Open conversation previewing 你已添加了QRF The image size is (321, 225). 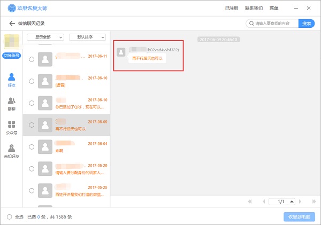pos(66,103)
